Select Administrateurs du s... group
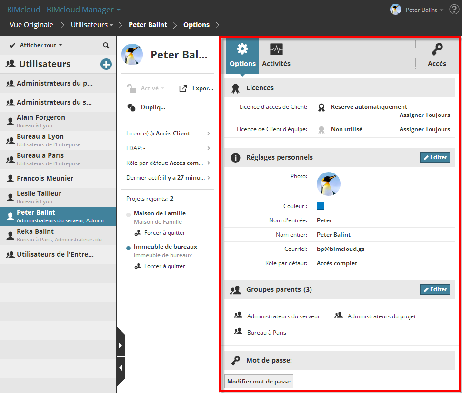This screenshot has height=393, width=462. (x=58, y=102)
